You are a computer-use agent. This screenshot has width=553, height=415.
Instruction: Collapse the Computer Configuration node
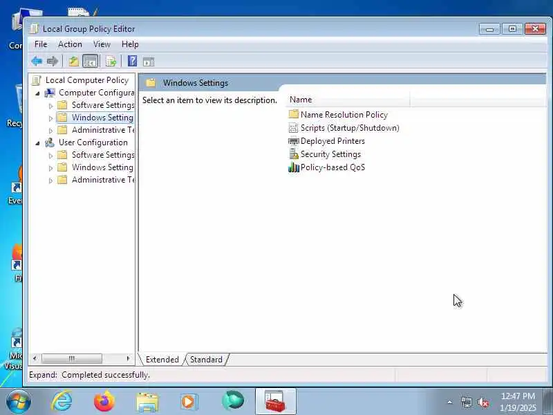pos(37,93)
